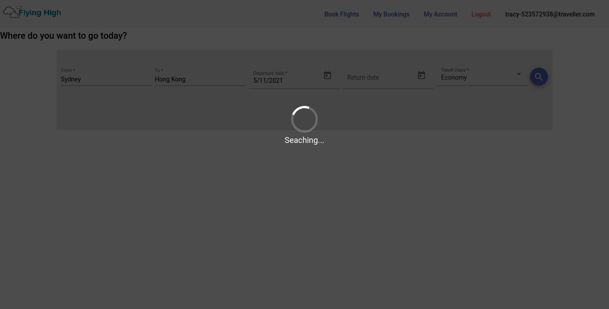The width and height of the screenshot is (609, 309).
Task: Click the Seaching... status text
Action: click(x=304, y=140)
